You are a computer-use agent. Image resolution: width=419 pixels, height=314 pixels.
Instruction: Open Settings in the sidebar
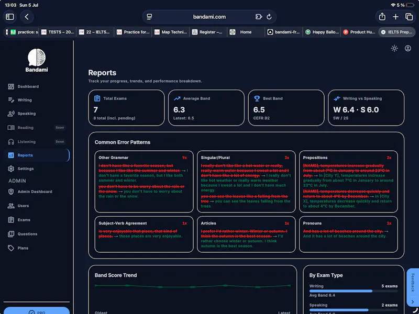[37, 169]
